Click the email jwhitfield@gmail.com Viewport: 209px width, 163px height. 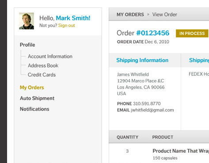coord(152,110)
